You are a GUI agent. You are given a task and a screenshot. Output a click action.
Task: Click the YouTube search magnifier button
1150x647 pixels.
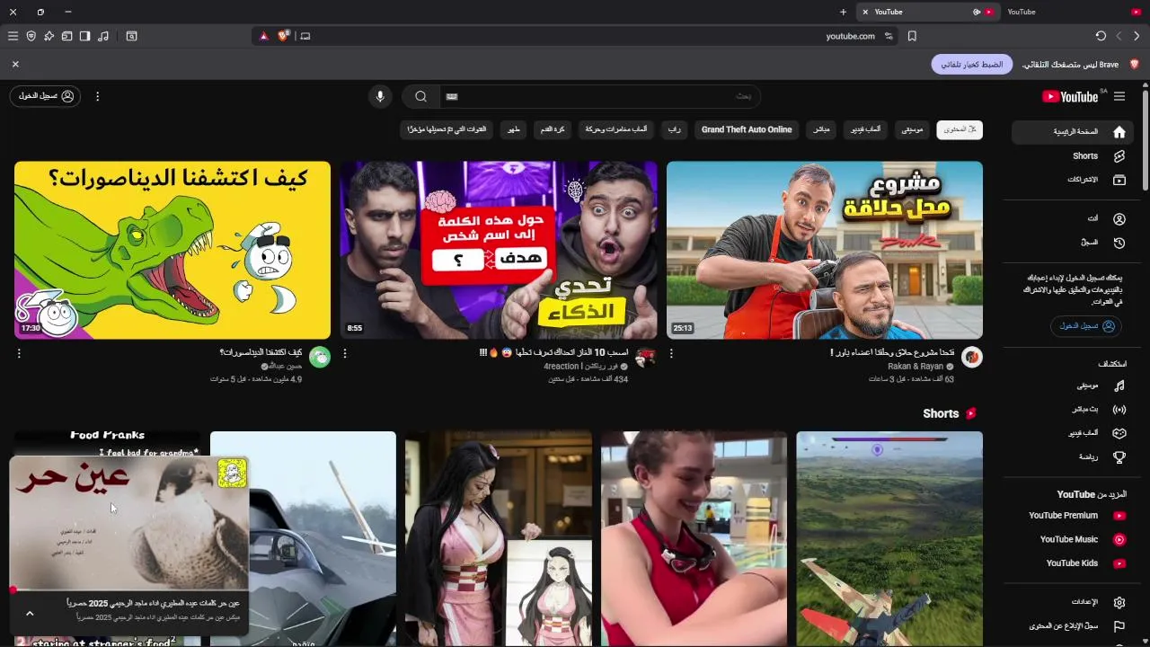tap(420, 96)
